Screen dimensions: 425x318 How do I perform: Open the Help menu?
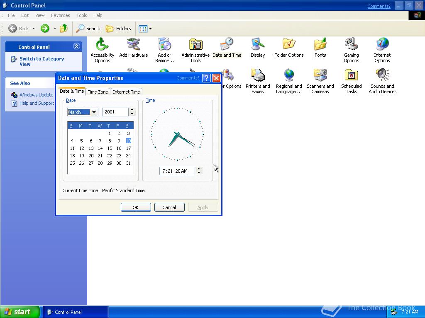click(x=98, y=15)
